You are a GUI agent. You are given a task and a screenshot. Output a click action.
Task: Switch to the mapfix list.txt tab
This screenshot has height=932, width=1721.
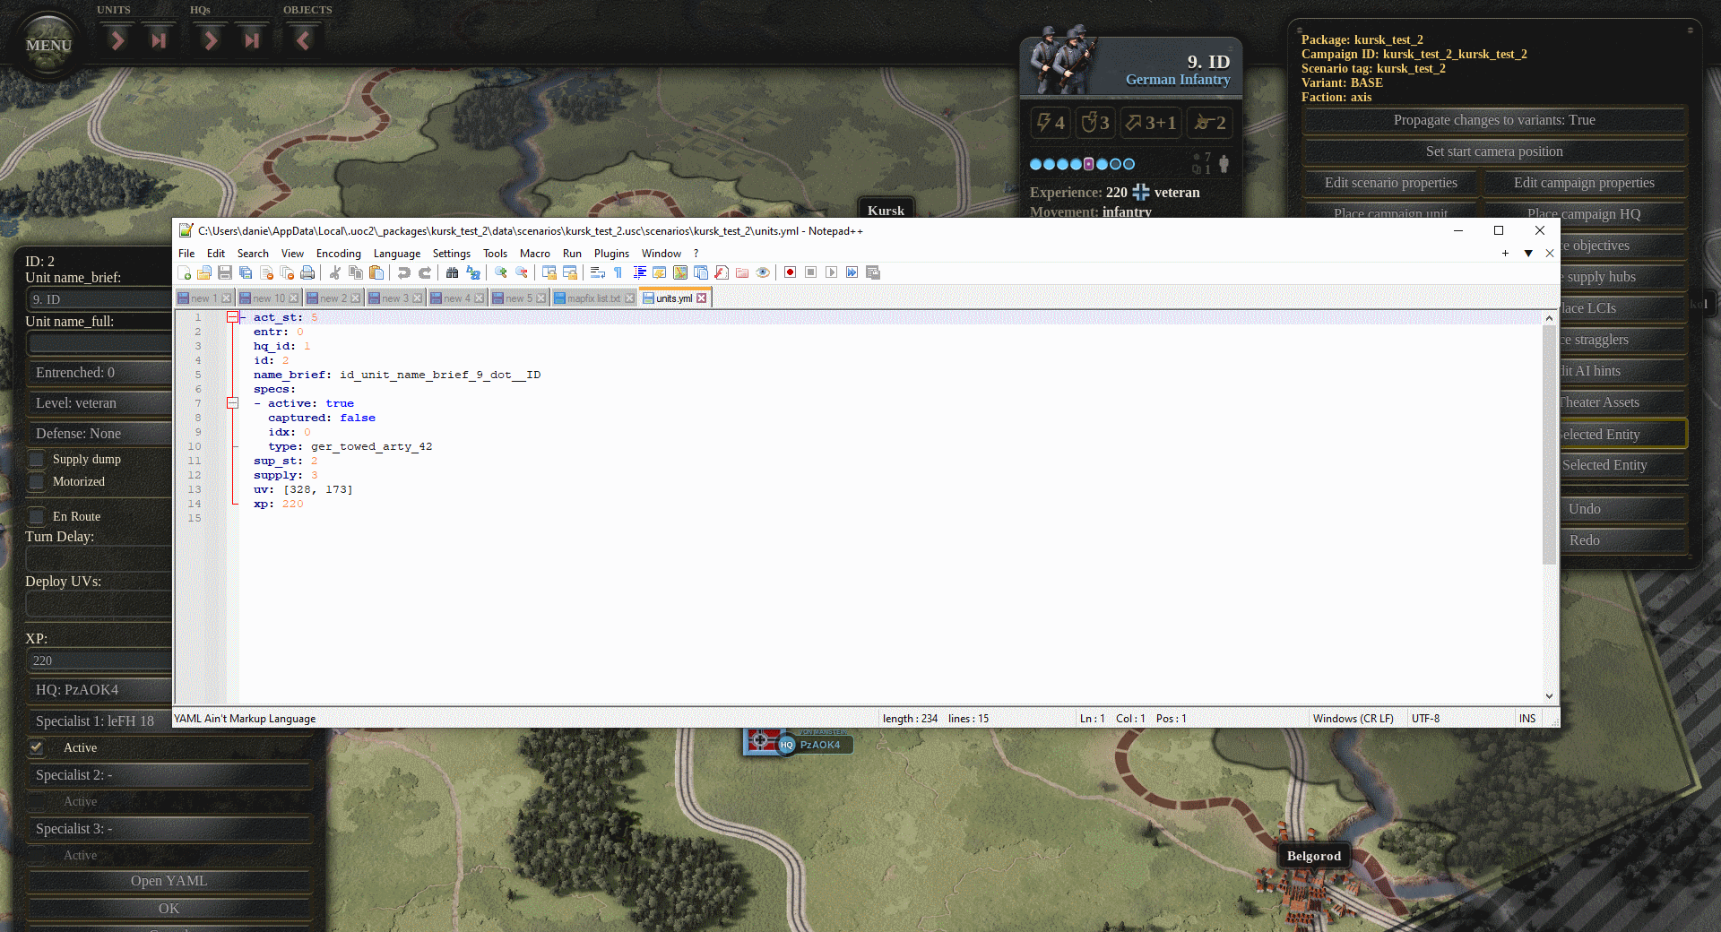(593, 298)
